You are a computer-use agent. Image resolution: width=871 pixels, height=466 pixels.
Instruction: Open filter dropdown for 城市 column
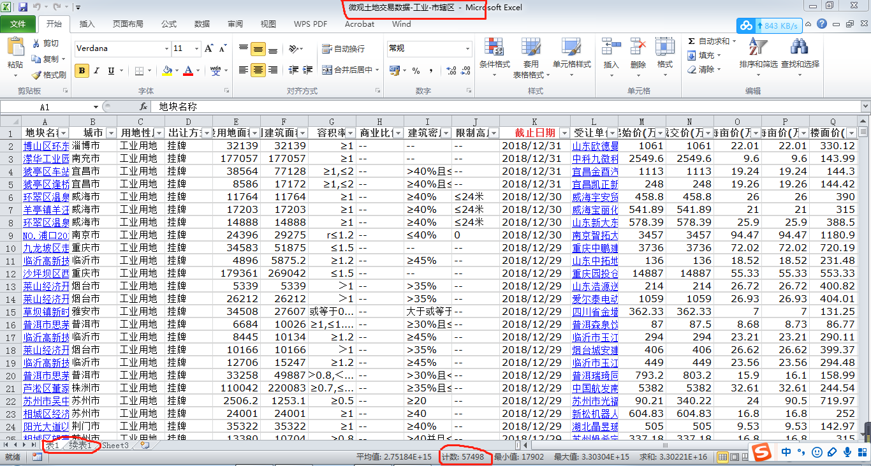coord(111,133)
